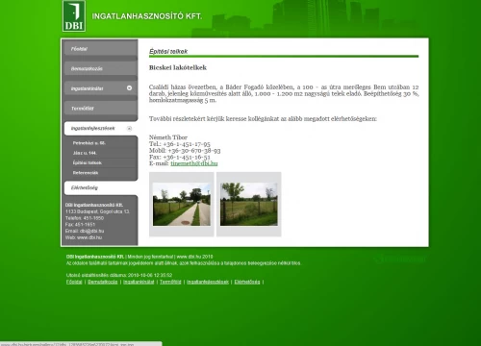This screenshot has height=346, width=481.
Task: Click the DBI door logo
Action: [74, 16]
